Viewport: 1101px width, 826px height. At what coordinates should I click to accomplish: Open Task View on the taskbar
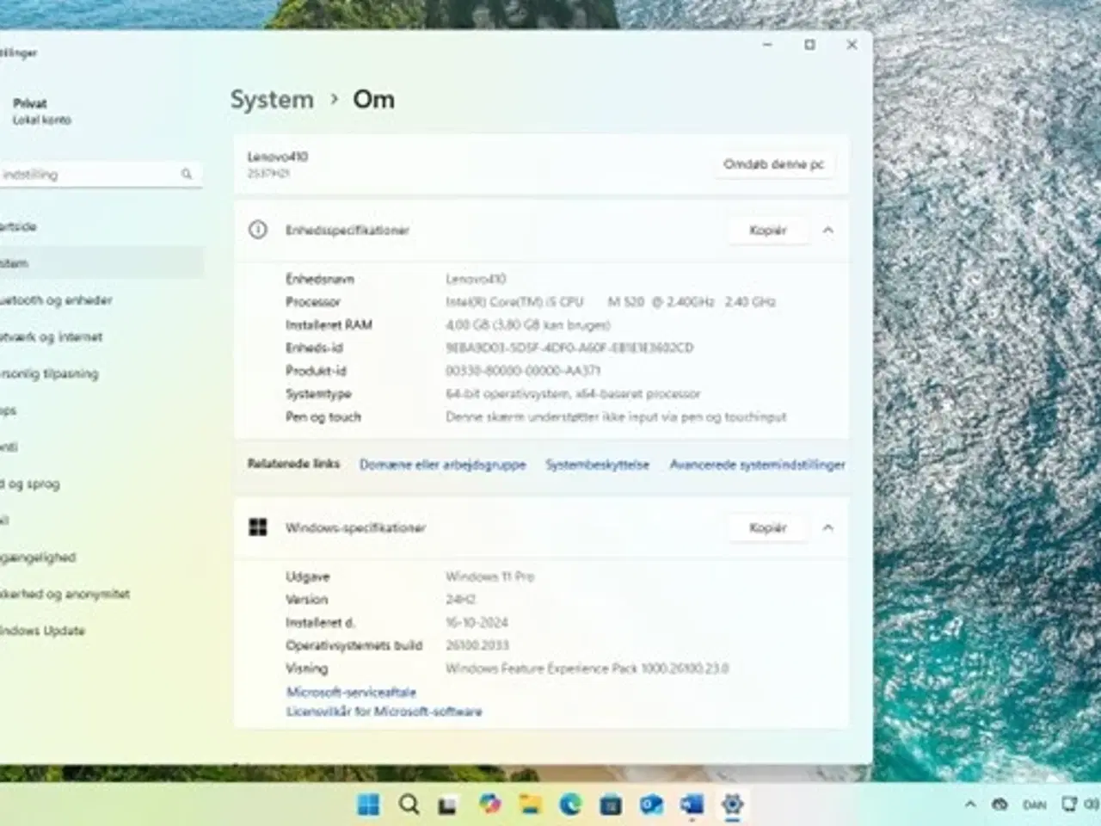coord(446,805)
